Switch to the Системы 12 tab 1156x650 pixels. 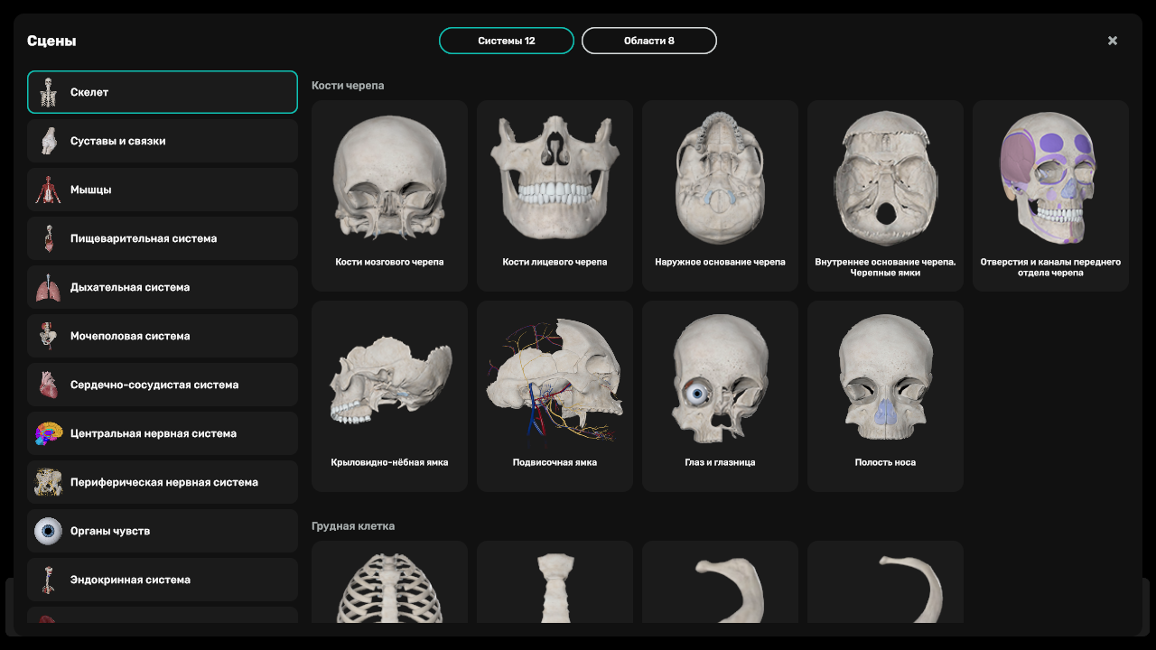[x=507, y=41]
